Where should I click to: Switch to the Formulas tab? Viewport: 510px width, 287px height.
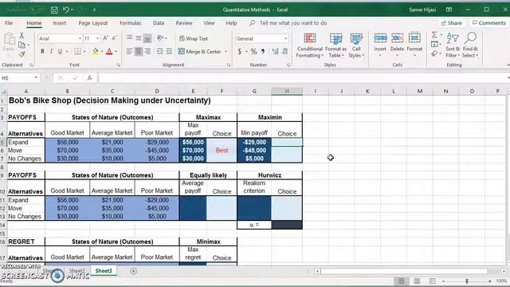[x=131, y=23]
